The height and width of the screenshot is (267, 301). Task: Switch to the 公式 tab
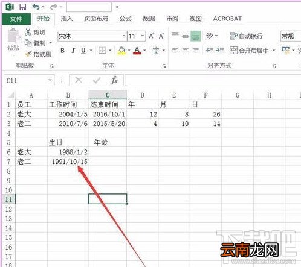[125, 19]
